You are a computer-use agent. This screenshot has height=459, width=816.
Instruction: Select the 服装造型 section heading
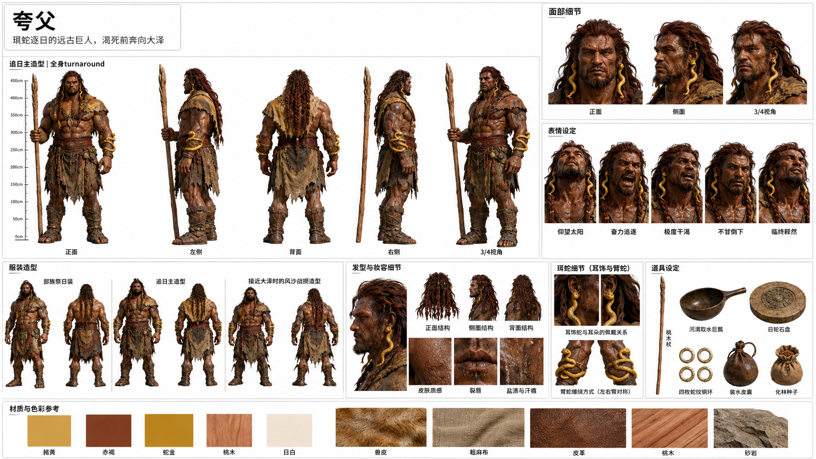coord(23,267)
